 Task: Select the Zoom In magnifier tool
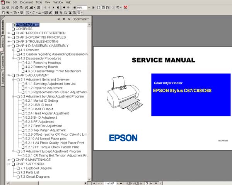pos(8,13)
